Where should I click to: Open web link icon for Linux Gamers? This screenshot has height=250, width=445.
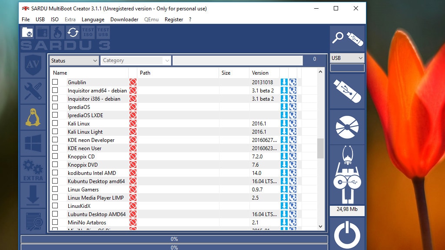pyautogui.click(x=293, y=189)
